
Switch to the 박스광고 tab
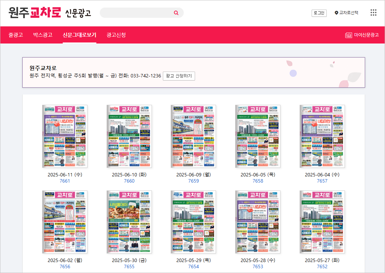click(42, 35)
